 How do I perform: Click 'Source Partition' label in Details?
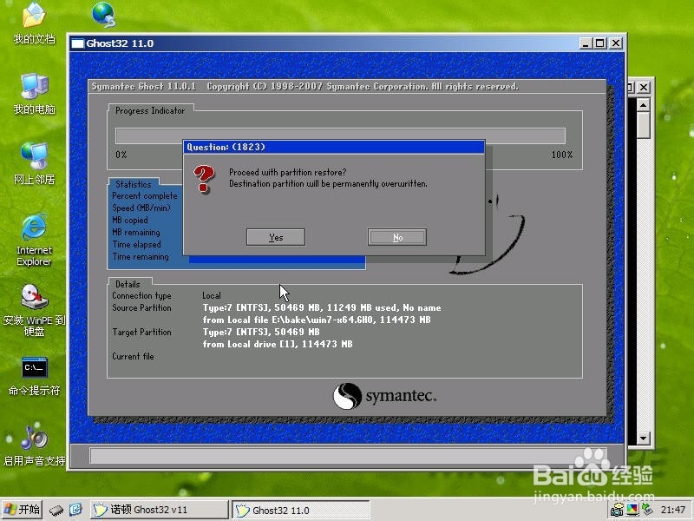(141, 307)
